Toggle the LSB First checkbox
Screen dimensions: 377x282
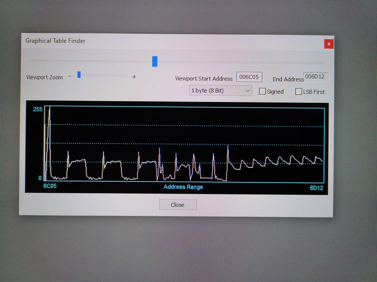coord(298,92)
